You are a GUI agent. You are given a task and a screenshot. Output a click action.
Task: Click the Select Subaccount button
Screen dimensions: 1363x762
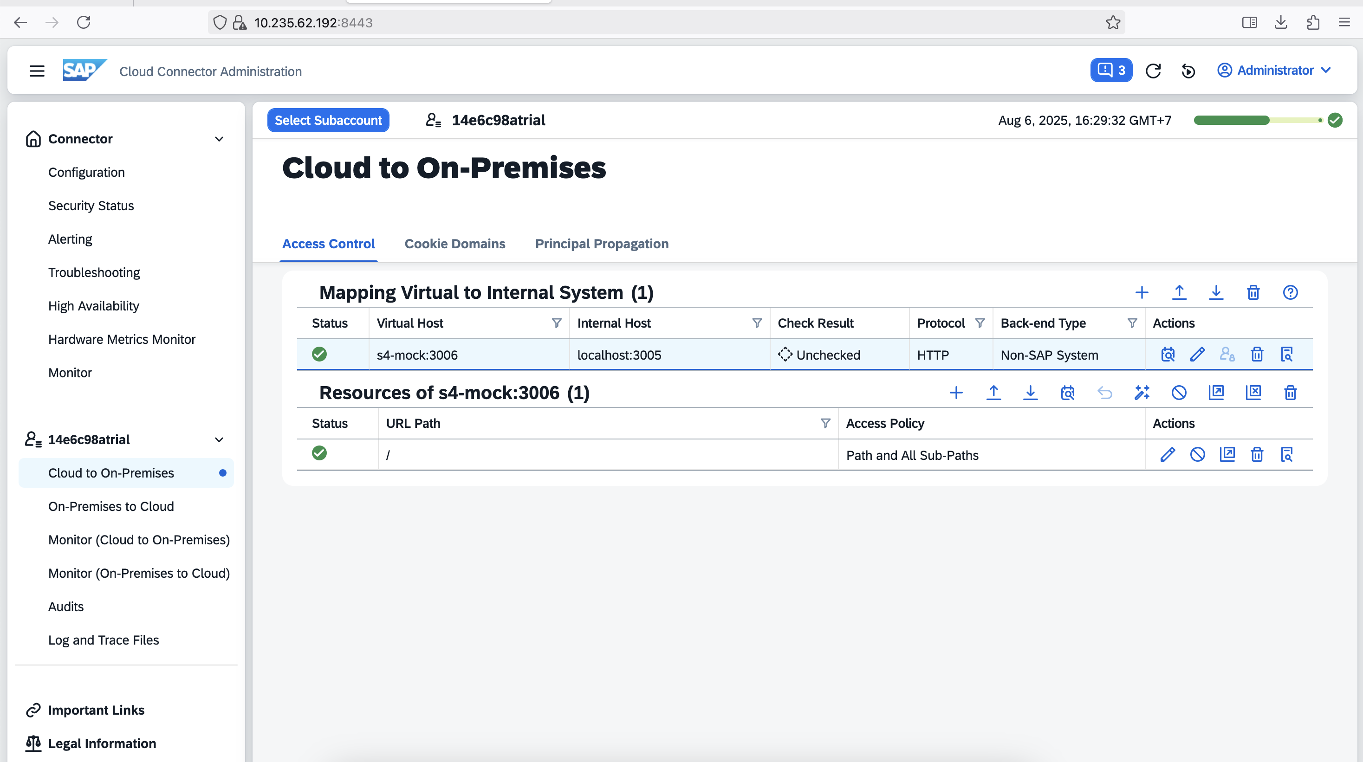(328, 120)
